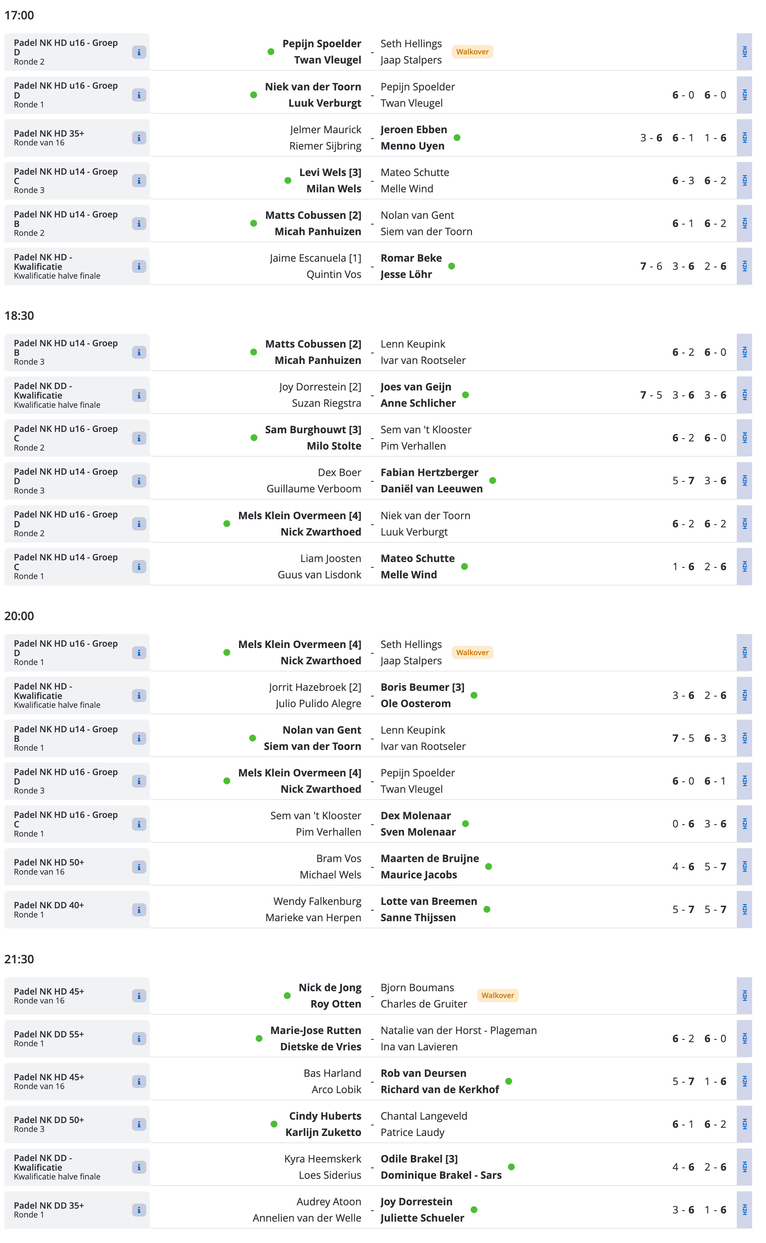The width and height of the screenshot is (766, 1243).
Task: Click Walkover badge beside Bjorn Boumans
Action: [497, 996]
